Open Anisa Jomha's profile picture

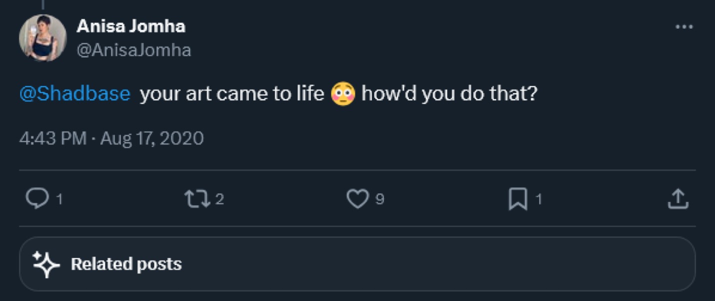(x=43, y=38)
